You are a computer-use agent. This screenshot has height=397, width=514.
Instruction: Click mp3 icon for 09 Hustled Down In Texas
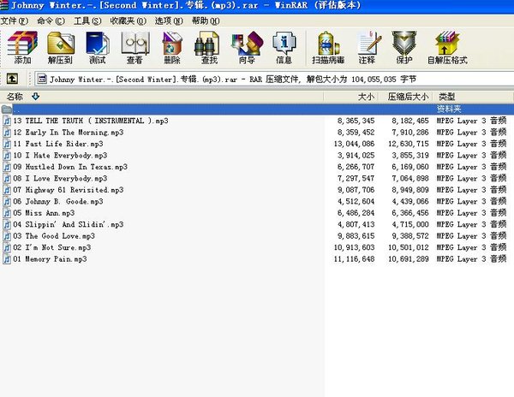click(7, 167)
